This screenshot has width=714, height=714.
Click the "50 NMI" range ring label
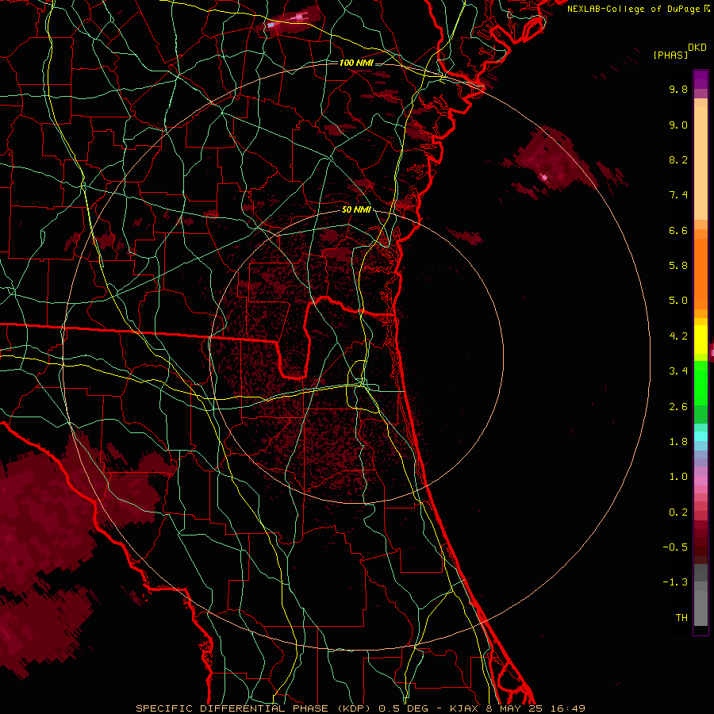(356, 210)
